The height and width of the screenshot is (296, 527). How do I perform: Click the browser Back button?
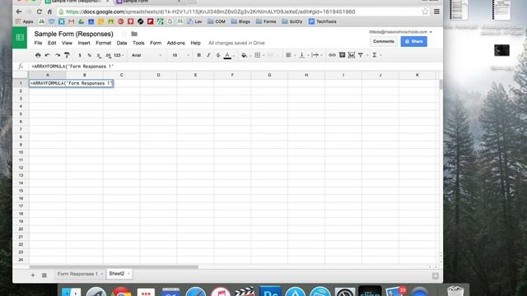click(19, 12)
